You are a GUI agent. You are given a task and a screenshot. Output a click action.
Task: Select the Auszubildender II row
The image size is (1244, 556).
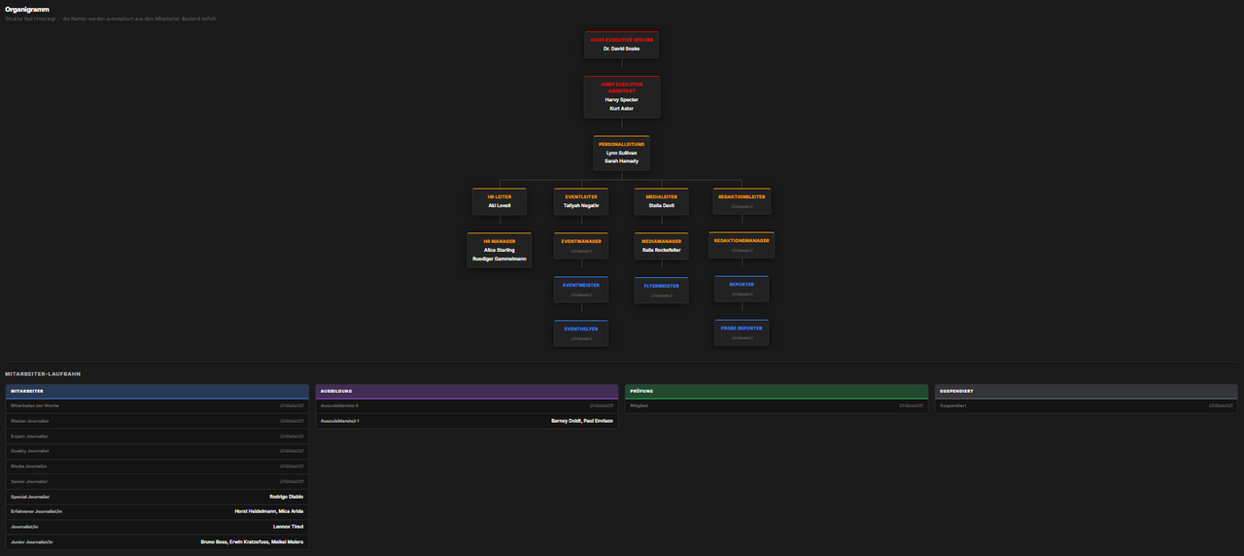[x=466, y=405]
